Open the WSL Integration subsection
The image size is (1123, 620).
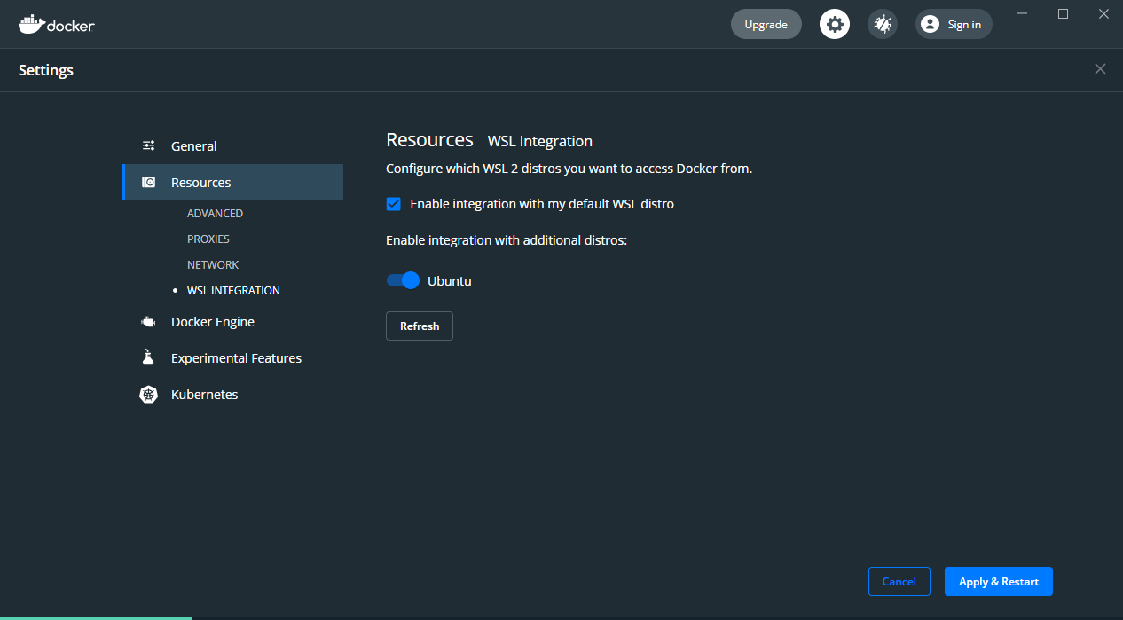(x=233, y=291)
